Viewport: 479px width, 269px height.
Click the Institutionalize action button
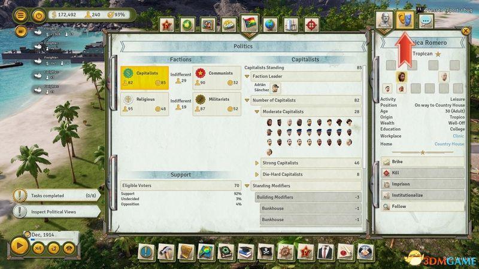click(x=423, y=195)
